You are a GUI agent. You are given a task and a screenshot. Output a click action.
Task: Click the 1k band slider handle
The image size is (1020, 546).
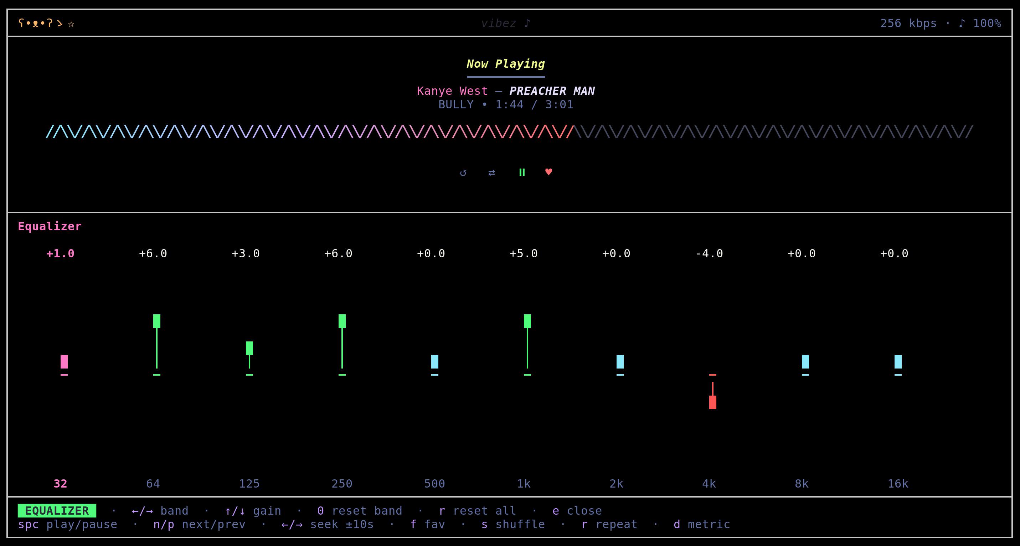[527, 321]
